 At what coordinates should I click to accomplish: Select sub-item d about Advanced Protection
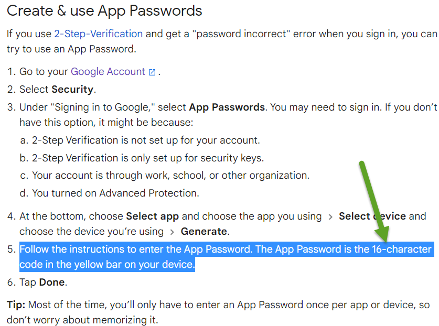pos(110,193)
